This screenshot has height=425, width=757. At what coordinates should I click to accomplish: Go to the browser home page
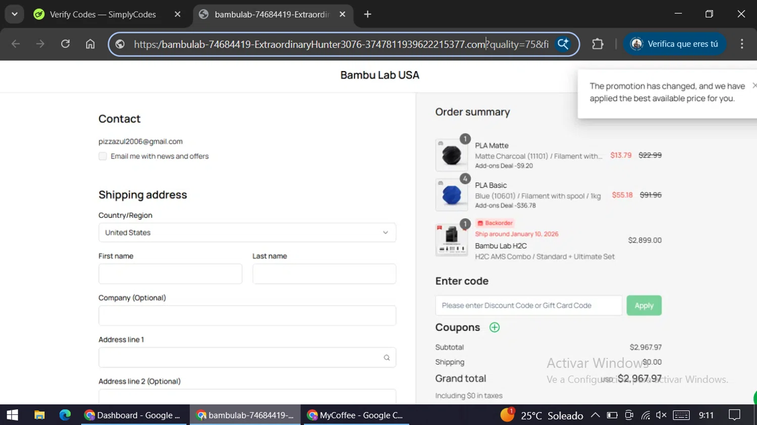click(90, 44)
